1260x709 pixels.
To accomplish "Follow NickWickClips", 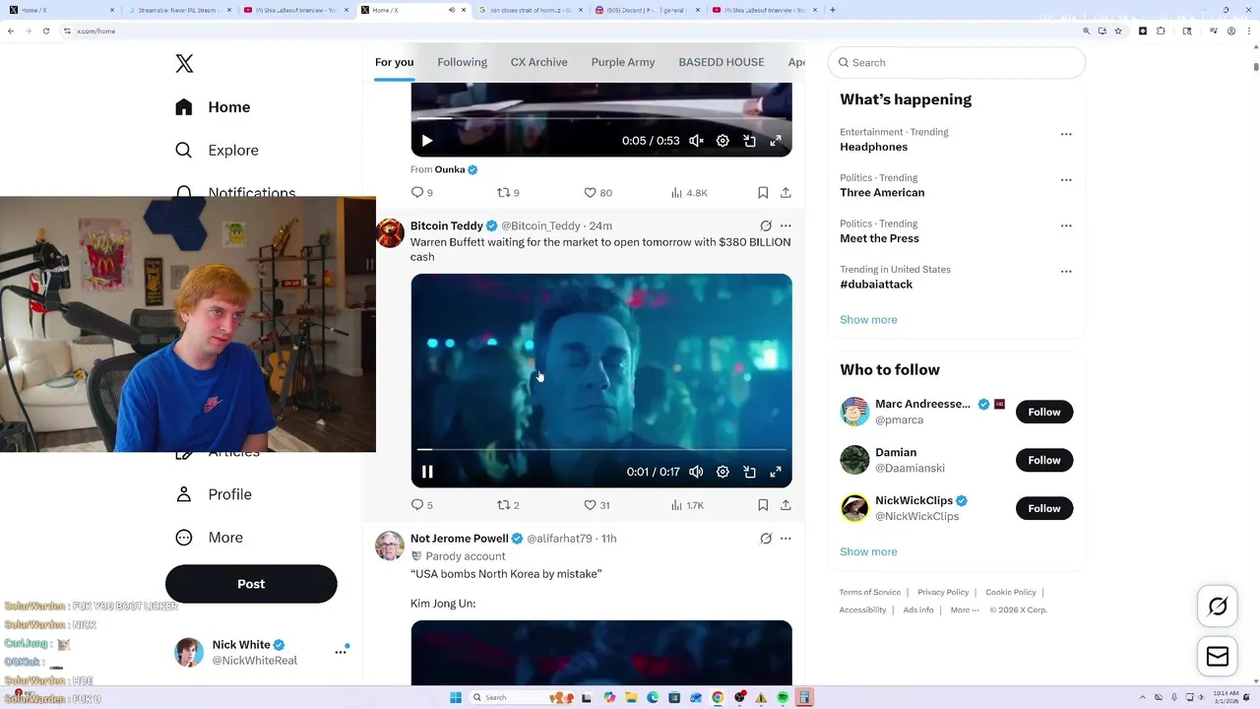I will 1044,508.
